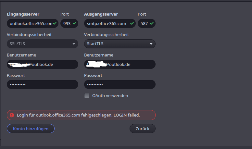Image resolution: width=252 pixels, height=149 pixels.
Task: Click the incoming Benutzername field
Action: pyautogui.click(x=43, y=64)
